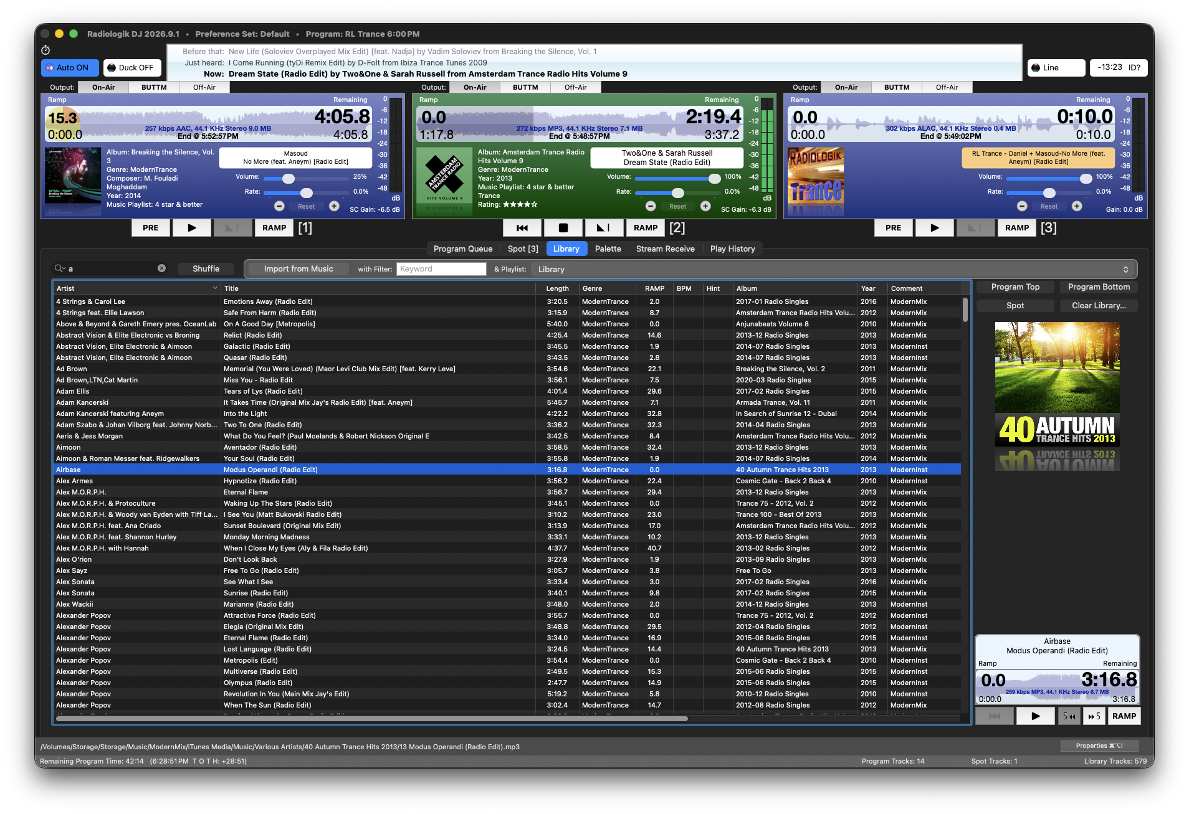Image resolution: width=1189 pixels, height=814 pixels.
Task: Click Program Bottom button
Action: [x=1099, y=287]
